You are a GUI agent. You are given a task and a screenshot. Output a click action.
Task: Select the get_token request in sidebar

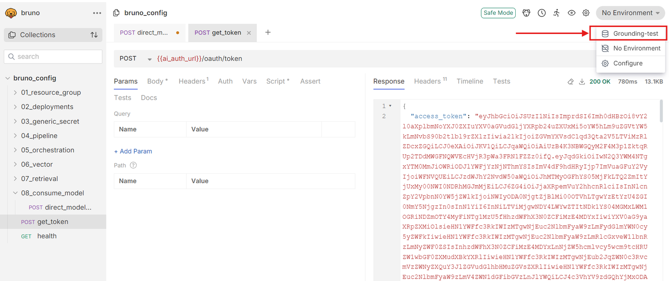tap(53, 222)
